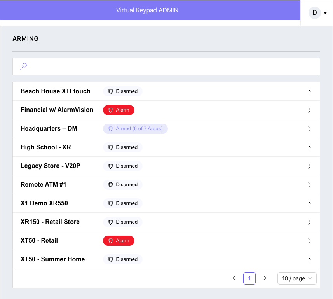Image resolution: width=333 pixels, height=299 pixels.
Task: Expand the High School - XR row chevron
Action: pyautogui.click(x=309, y=148)
